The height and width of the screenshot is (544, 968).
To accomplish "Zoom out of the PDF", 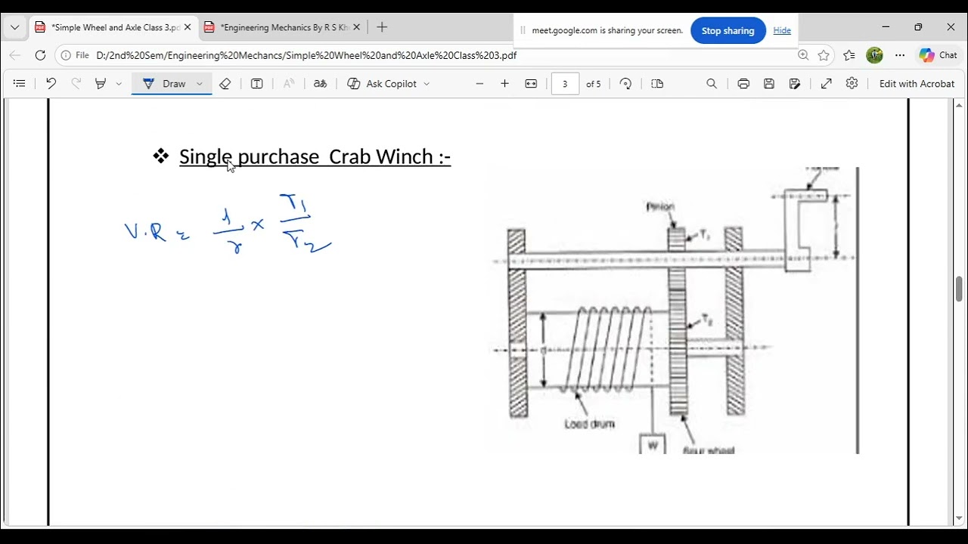I will click(x=479, y=84).
